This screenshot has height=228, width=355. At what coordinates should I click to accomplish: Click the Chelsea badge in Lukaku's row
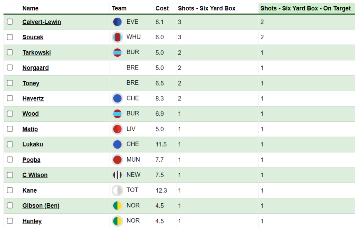(117, 145)
